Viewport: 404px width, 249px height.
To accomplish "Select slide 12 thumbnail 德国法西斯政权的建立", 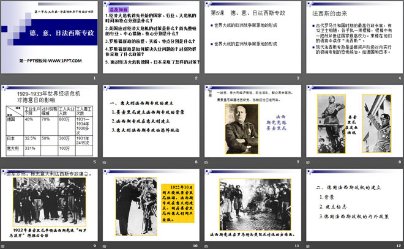I will [x=354, y=205].
